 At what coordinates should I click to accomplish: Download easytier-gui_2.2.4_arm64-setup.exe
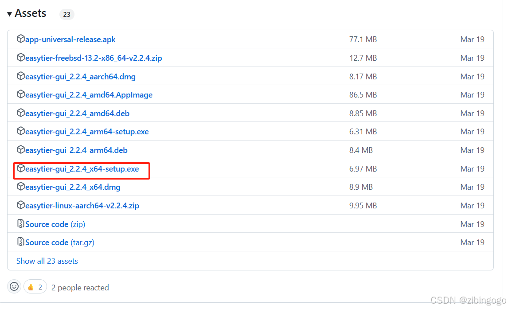[87, 132]
